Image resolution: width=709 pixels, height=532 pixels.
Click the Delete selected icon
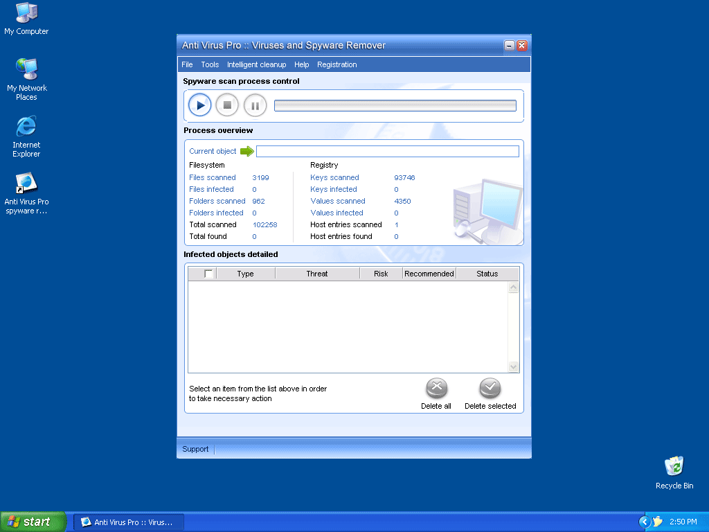490,389
